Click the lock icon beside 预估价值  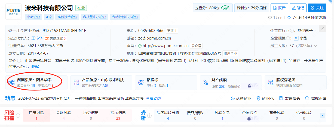pos(249,86)
